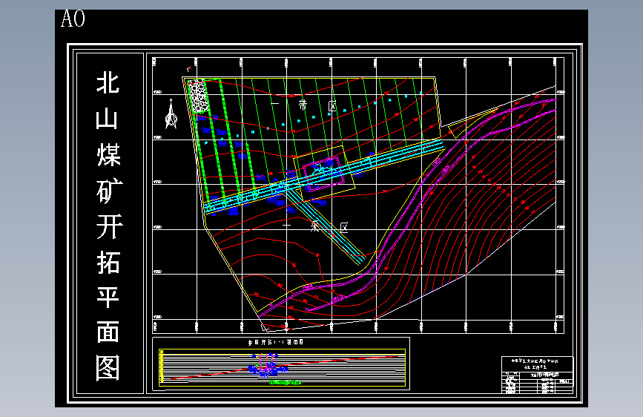Select the white hatched block in the plan's corner
643x417 pixels.
coord(199,96)
